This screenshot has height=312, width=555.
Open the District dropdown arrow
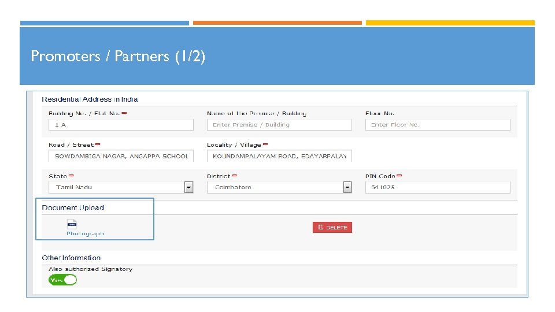[x=347, y=187]
